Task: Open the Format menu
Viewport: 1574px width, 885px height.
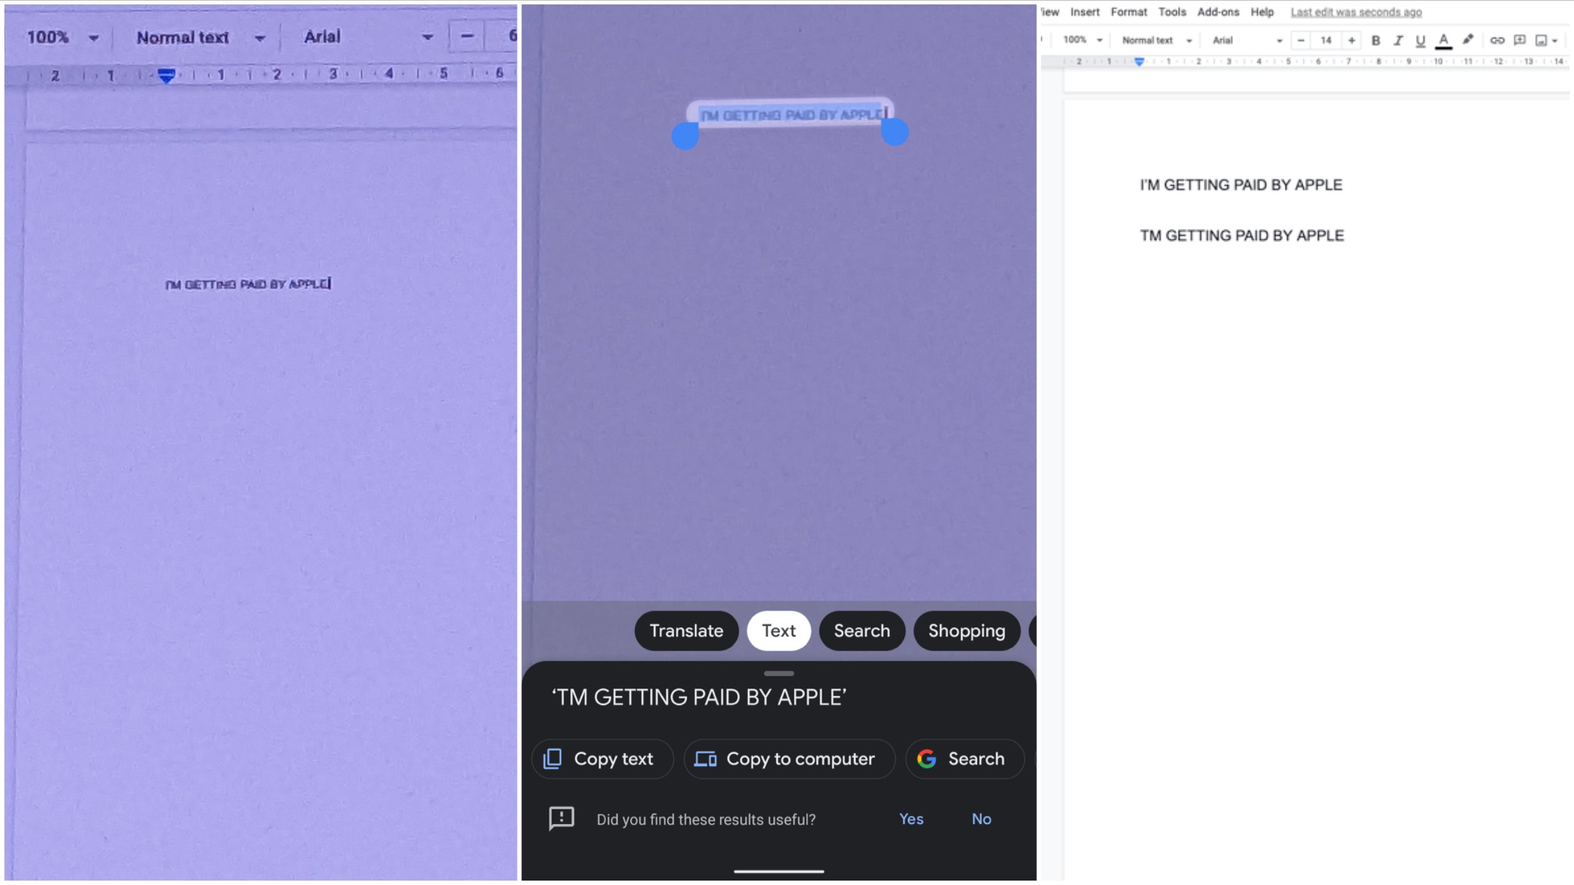Action: click(1129, 12)
